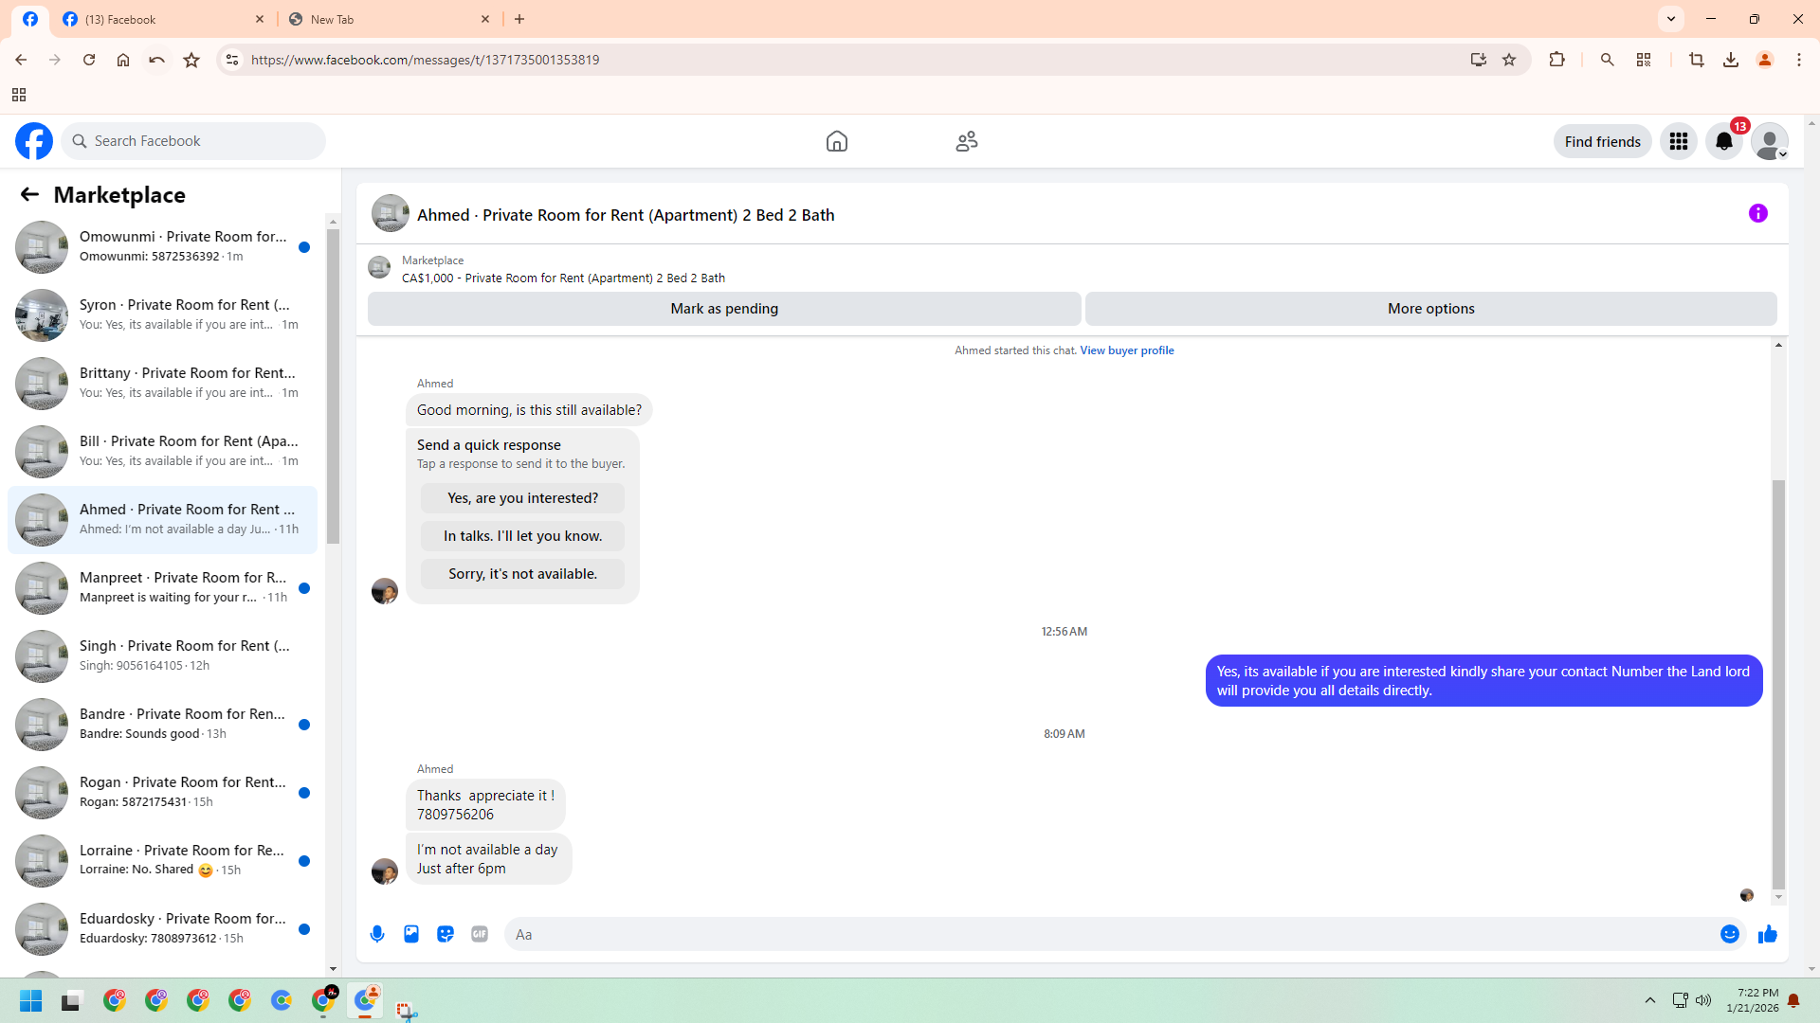
Task: Open the View buyer profile link
Action: [x=1126, y=350]
